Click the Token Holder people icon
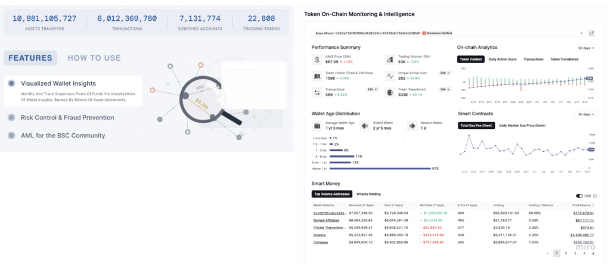This screenshot has width=608, height=267. (317, 76)
